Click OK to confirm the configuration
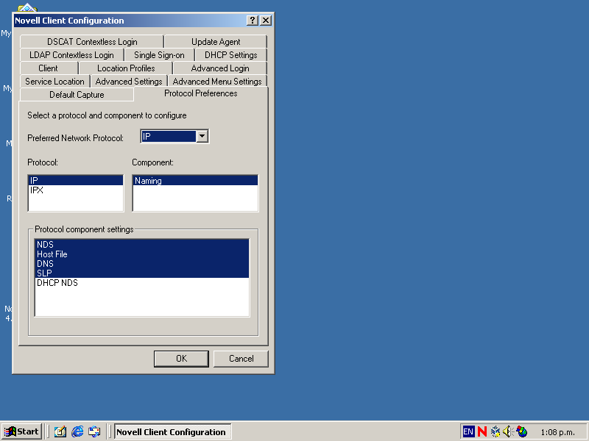Screen dimensions: 589x441 click(181, 359)
